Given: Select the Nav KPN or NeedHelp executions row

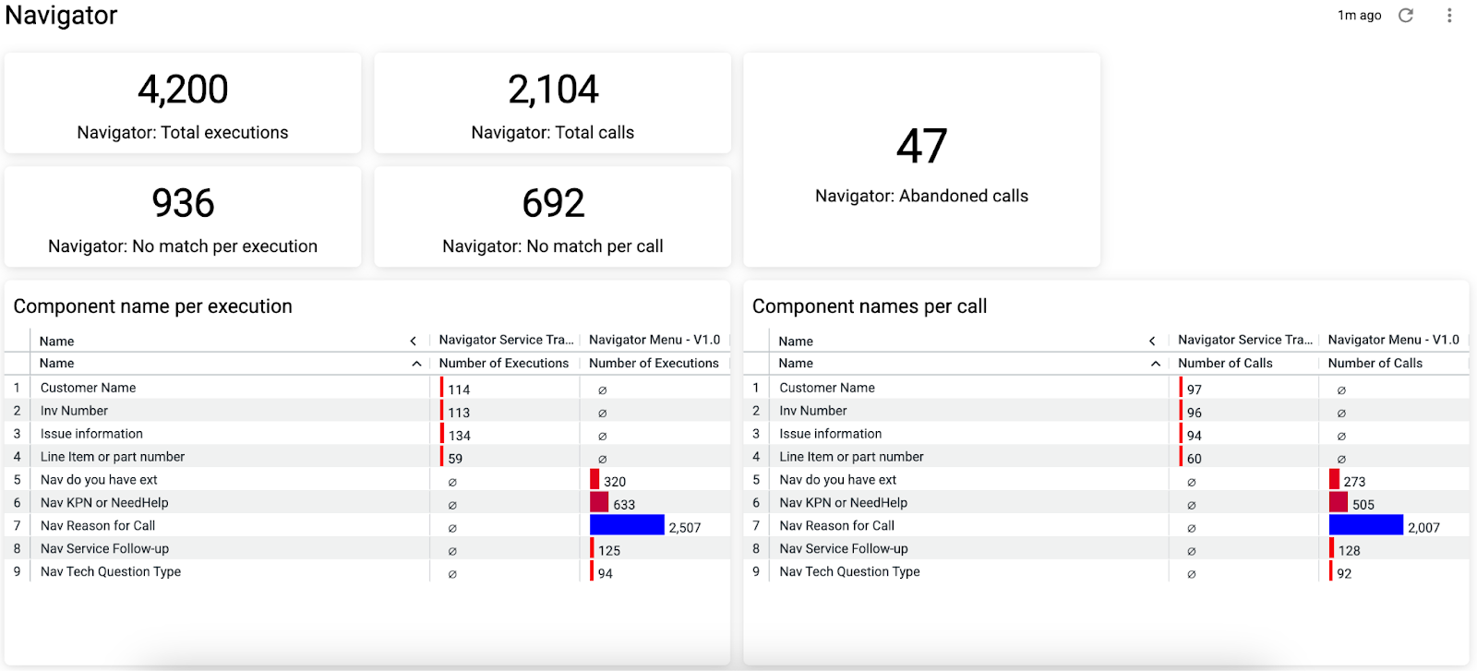Looking at the screenshot, I should [367, 503].
